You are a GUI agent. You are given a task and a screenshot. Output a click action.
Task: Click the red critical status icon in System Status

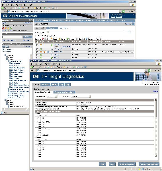[x=3, y=28]
